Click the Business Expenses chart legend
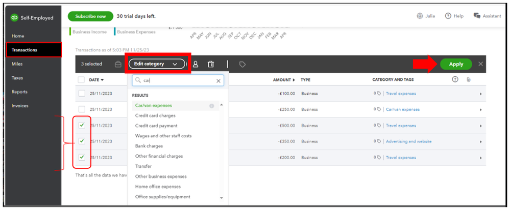The height and width of the screenshot is (210, 510). pyautogui.click(x=135, y=32)
